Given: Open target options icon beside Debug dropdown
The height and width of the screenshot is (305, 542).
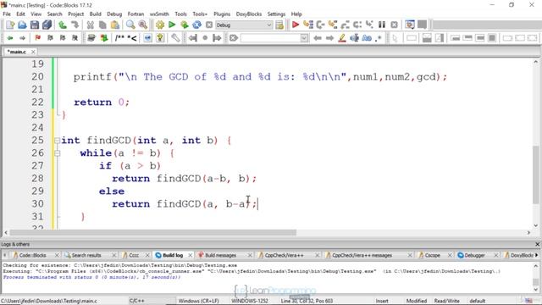Looking at the screenshot, I should [x=279, y=25].
